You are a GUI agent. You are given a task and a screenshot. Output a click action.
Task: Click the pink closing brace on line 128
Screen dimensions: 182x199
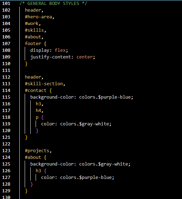click(32, 184)
